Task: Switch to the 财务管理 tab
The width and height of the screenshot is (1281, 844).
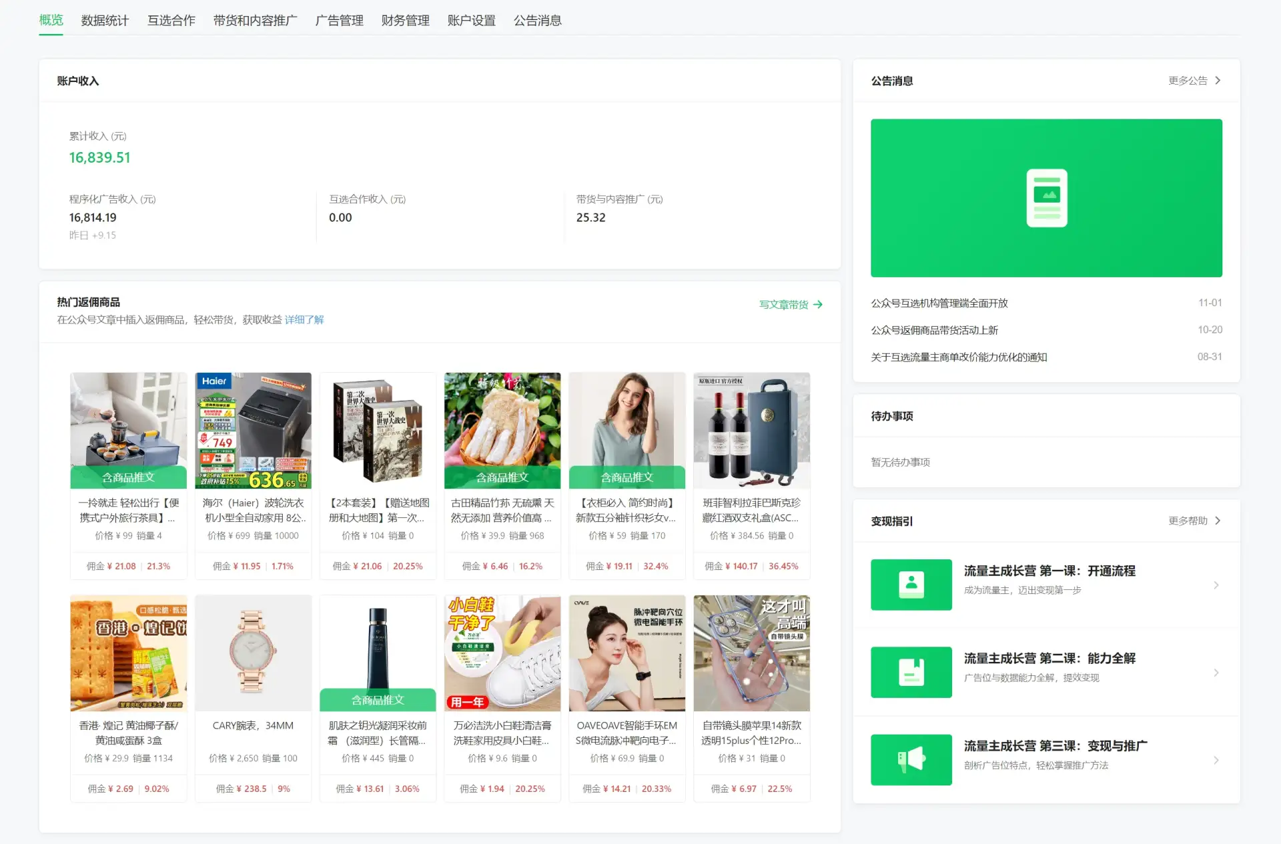Action: click(x=405, y=21)
